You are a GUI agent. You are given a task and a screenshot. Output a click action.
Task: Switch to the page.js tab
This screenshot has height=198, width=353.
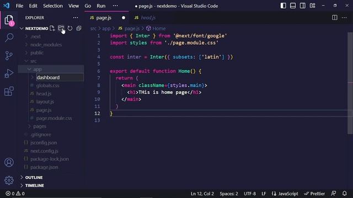point(104,18)
